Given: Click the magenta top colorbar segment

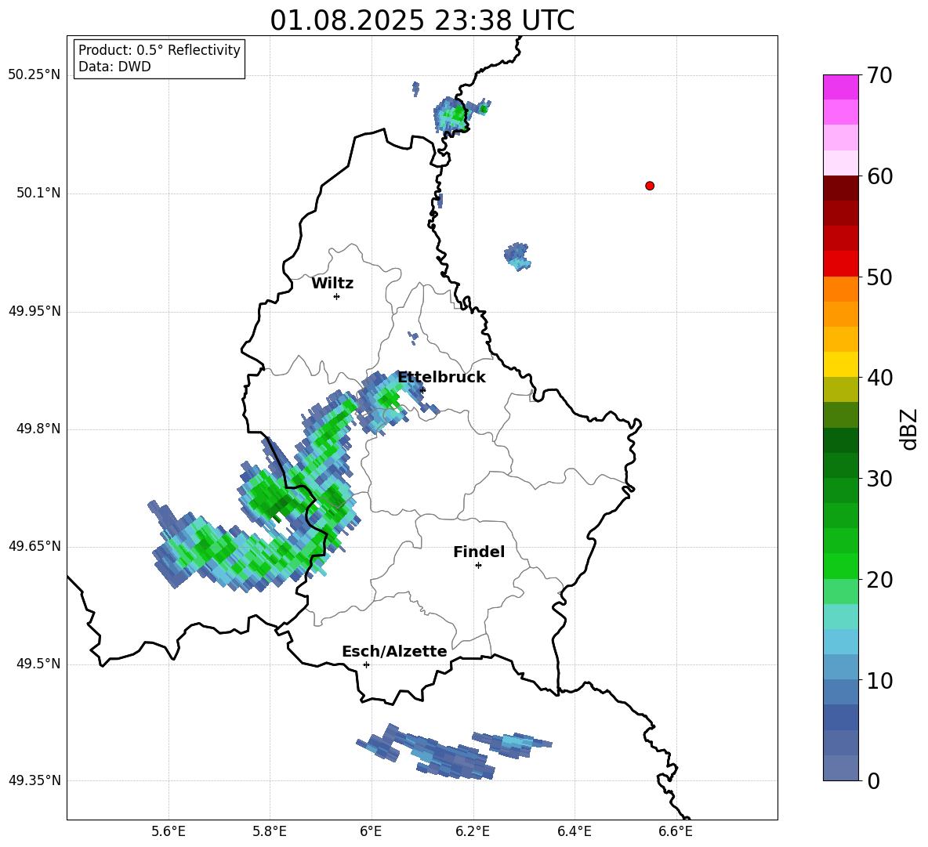Looking at the screenshot, I should click(x=841, y=87).
